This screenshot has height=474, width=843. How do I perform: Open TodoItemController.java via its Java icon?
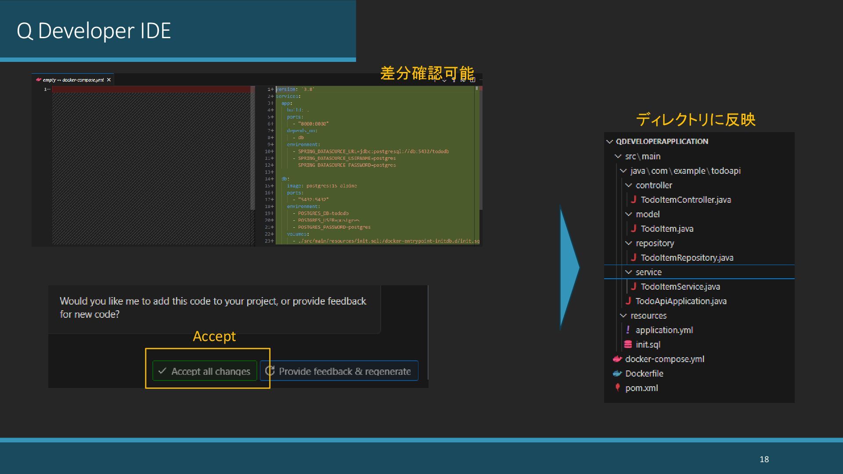tap(634, 200)
